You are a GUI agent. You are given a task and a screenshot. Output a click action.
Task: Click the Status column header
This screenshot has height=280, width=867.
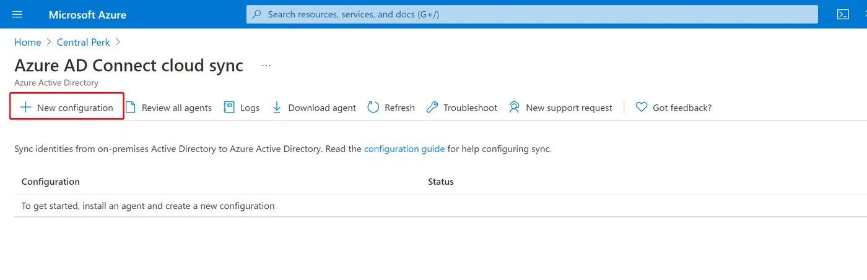tap(441, 182)
